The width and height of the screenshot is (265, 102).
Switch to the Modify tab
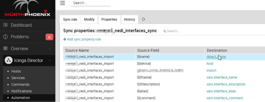[89, 19]
